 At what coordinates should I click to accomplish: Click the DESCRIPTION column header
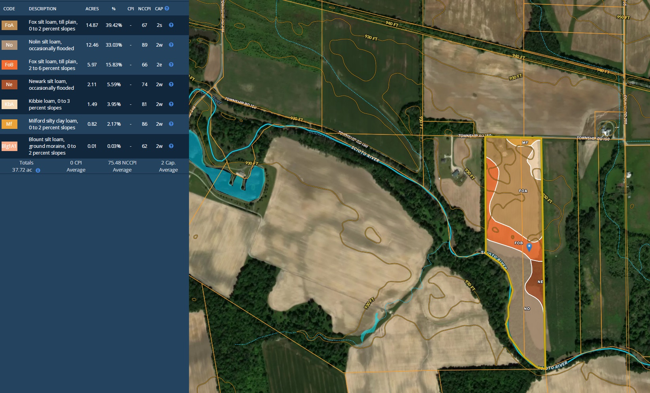point(42,9)
